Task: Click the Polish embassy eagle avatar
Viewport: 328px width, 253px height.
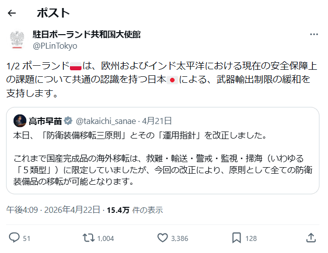Action: (x=18, y=40)
